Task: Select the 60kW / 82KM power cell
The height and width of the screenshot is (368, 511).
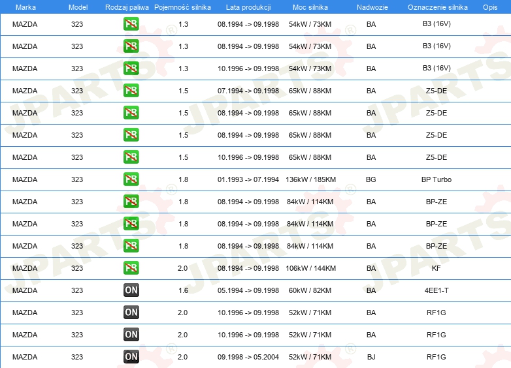Action: point(310,290)
